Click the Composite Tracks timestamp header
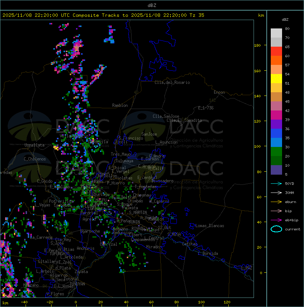 103,15
